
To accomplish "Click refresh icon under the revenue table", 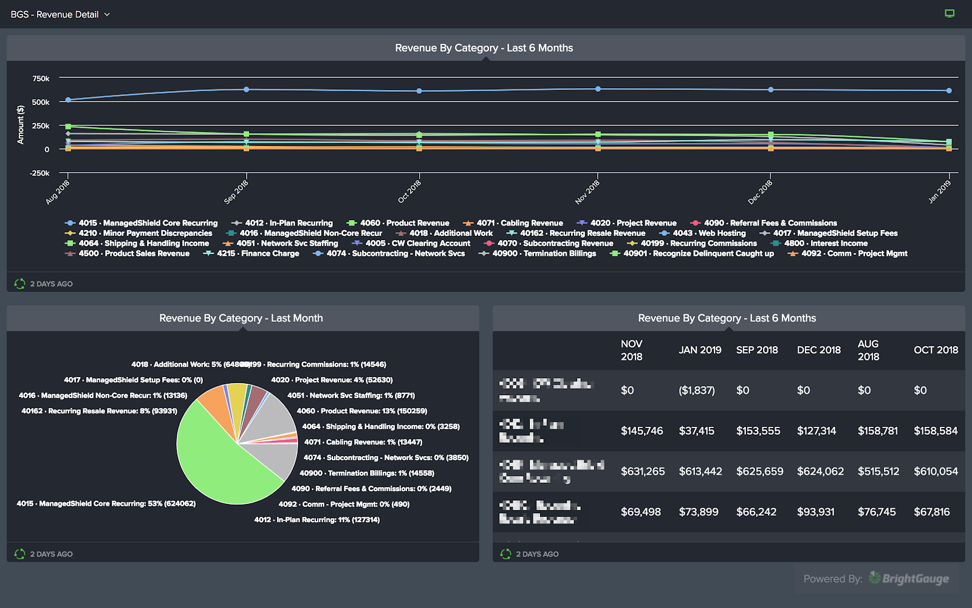I will [505, 554].
